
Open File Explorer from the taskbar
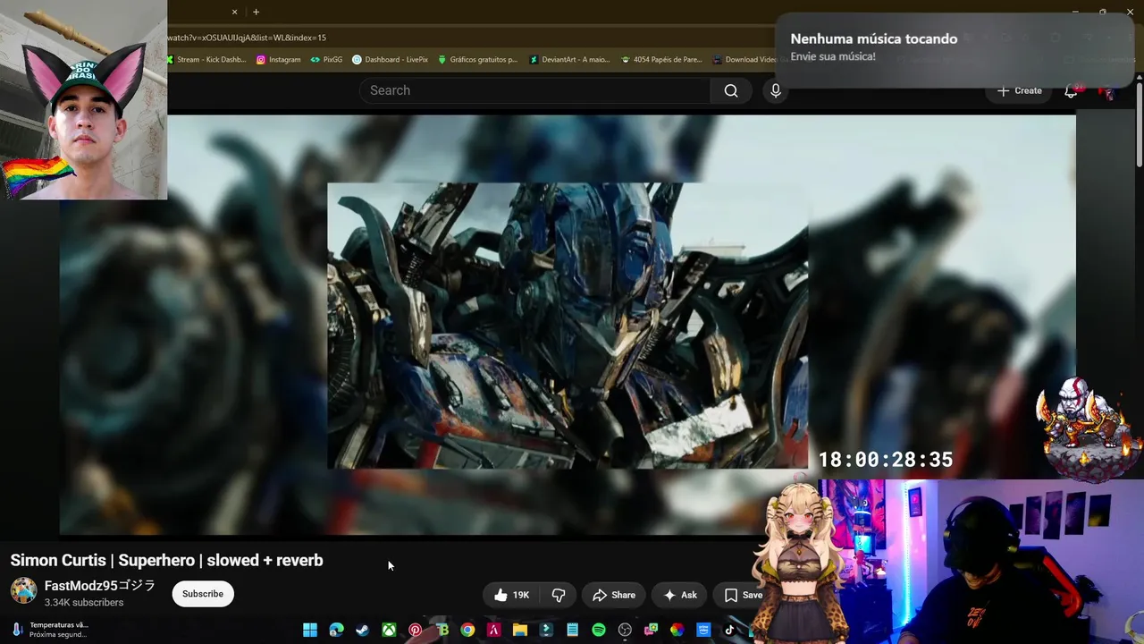(x=519, y=630)
